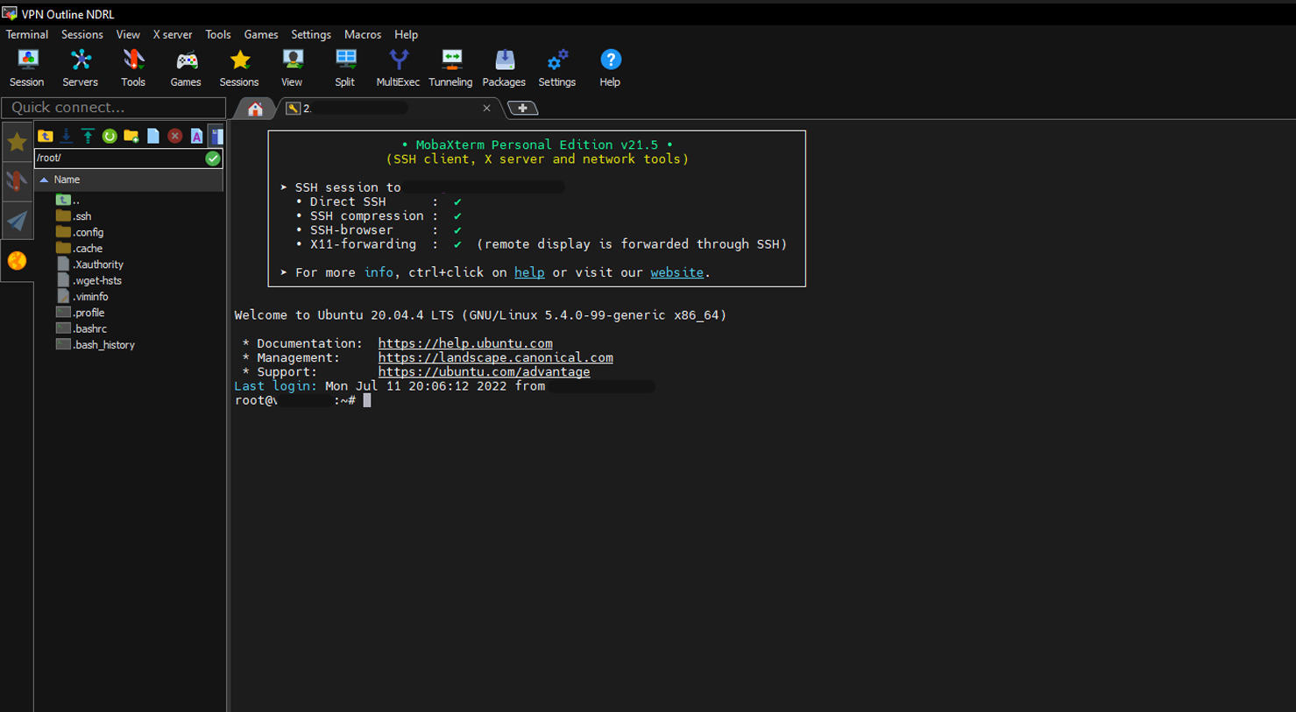Click the rename 'A' icon in SFTP toolbar
The image size is (1296, 712).
tap(196, 136)
